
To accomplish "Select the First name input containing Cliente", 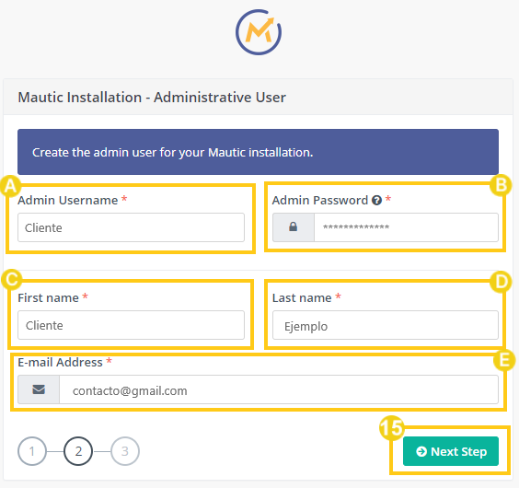I will tap(131, 325).
